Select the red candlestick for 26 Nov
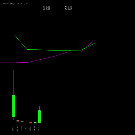This screenshot has width=135, height=135. click(18, 121)
